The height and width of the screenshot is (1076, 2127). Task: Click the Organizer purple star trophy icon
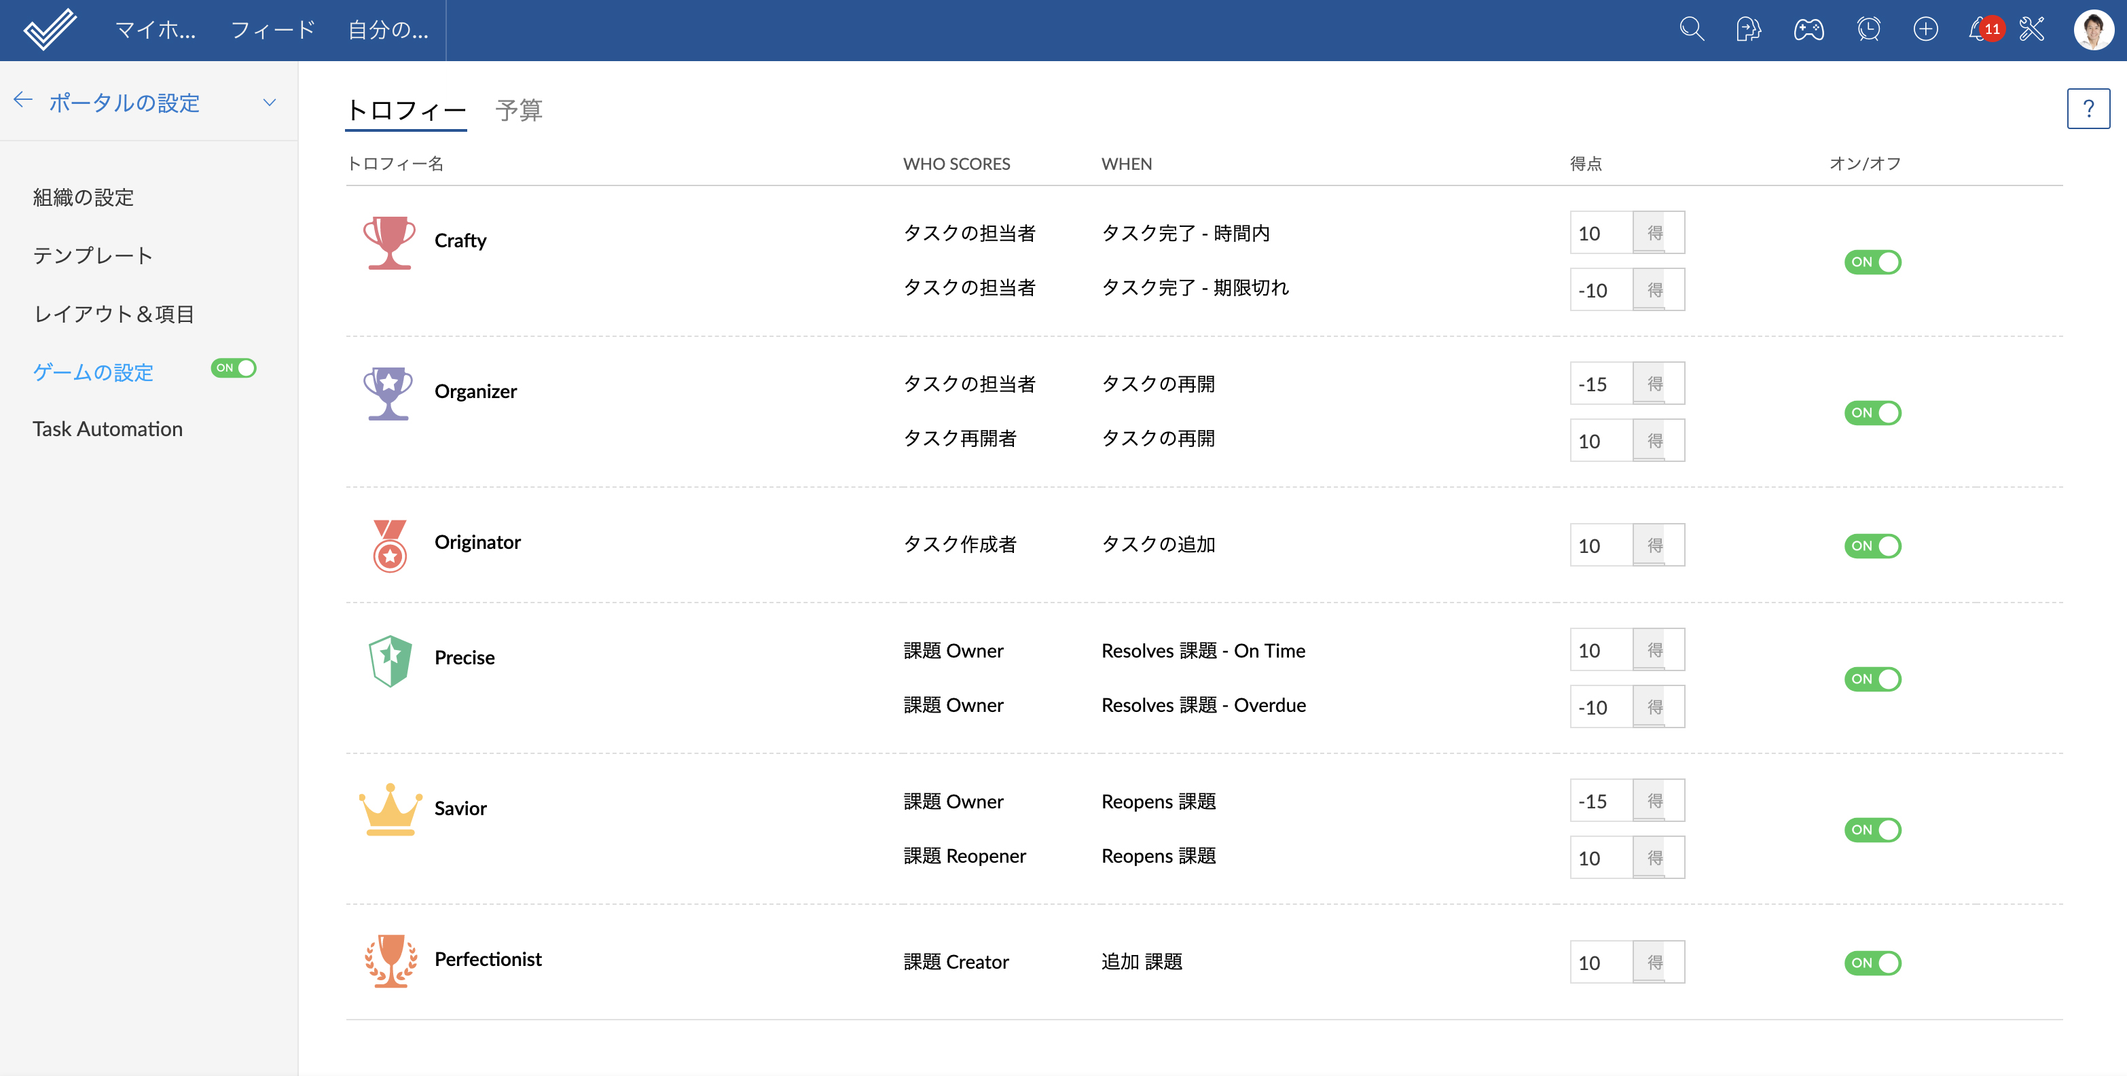389,393
